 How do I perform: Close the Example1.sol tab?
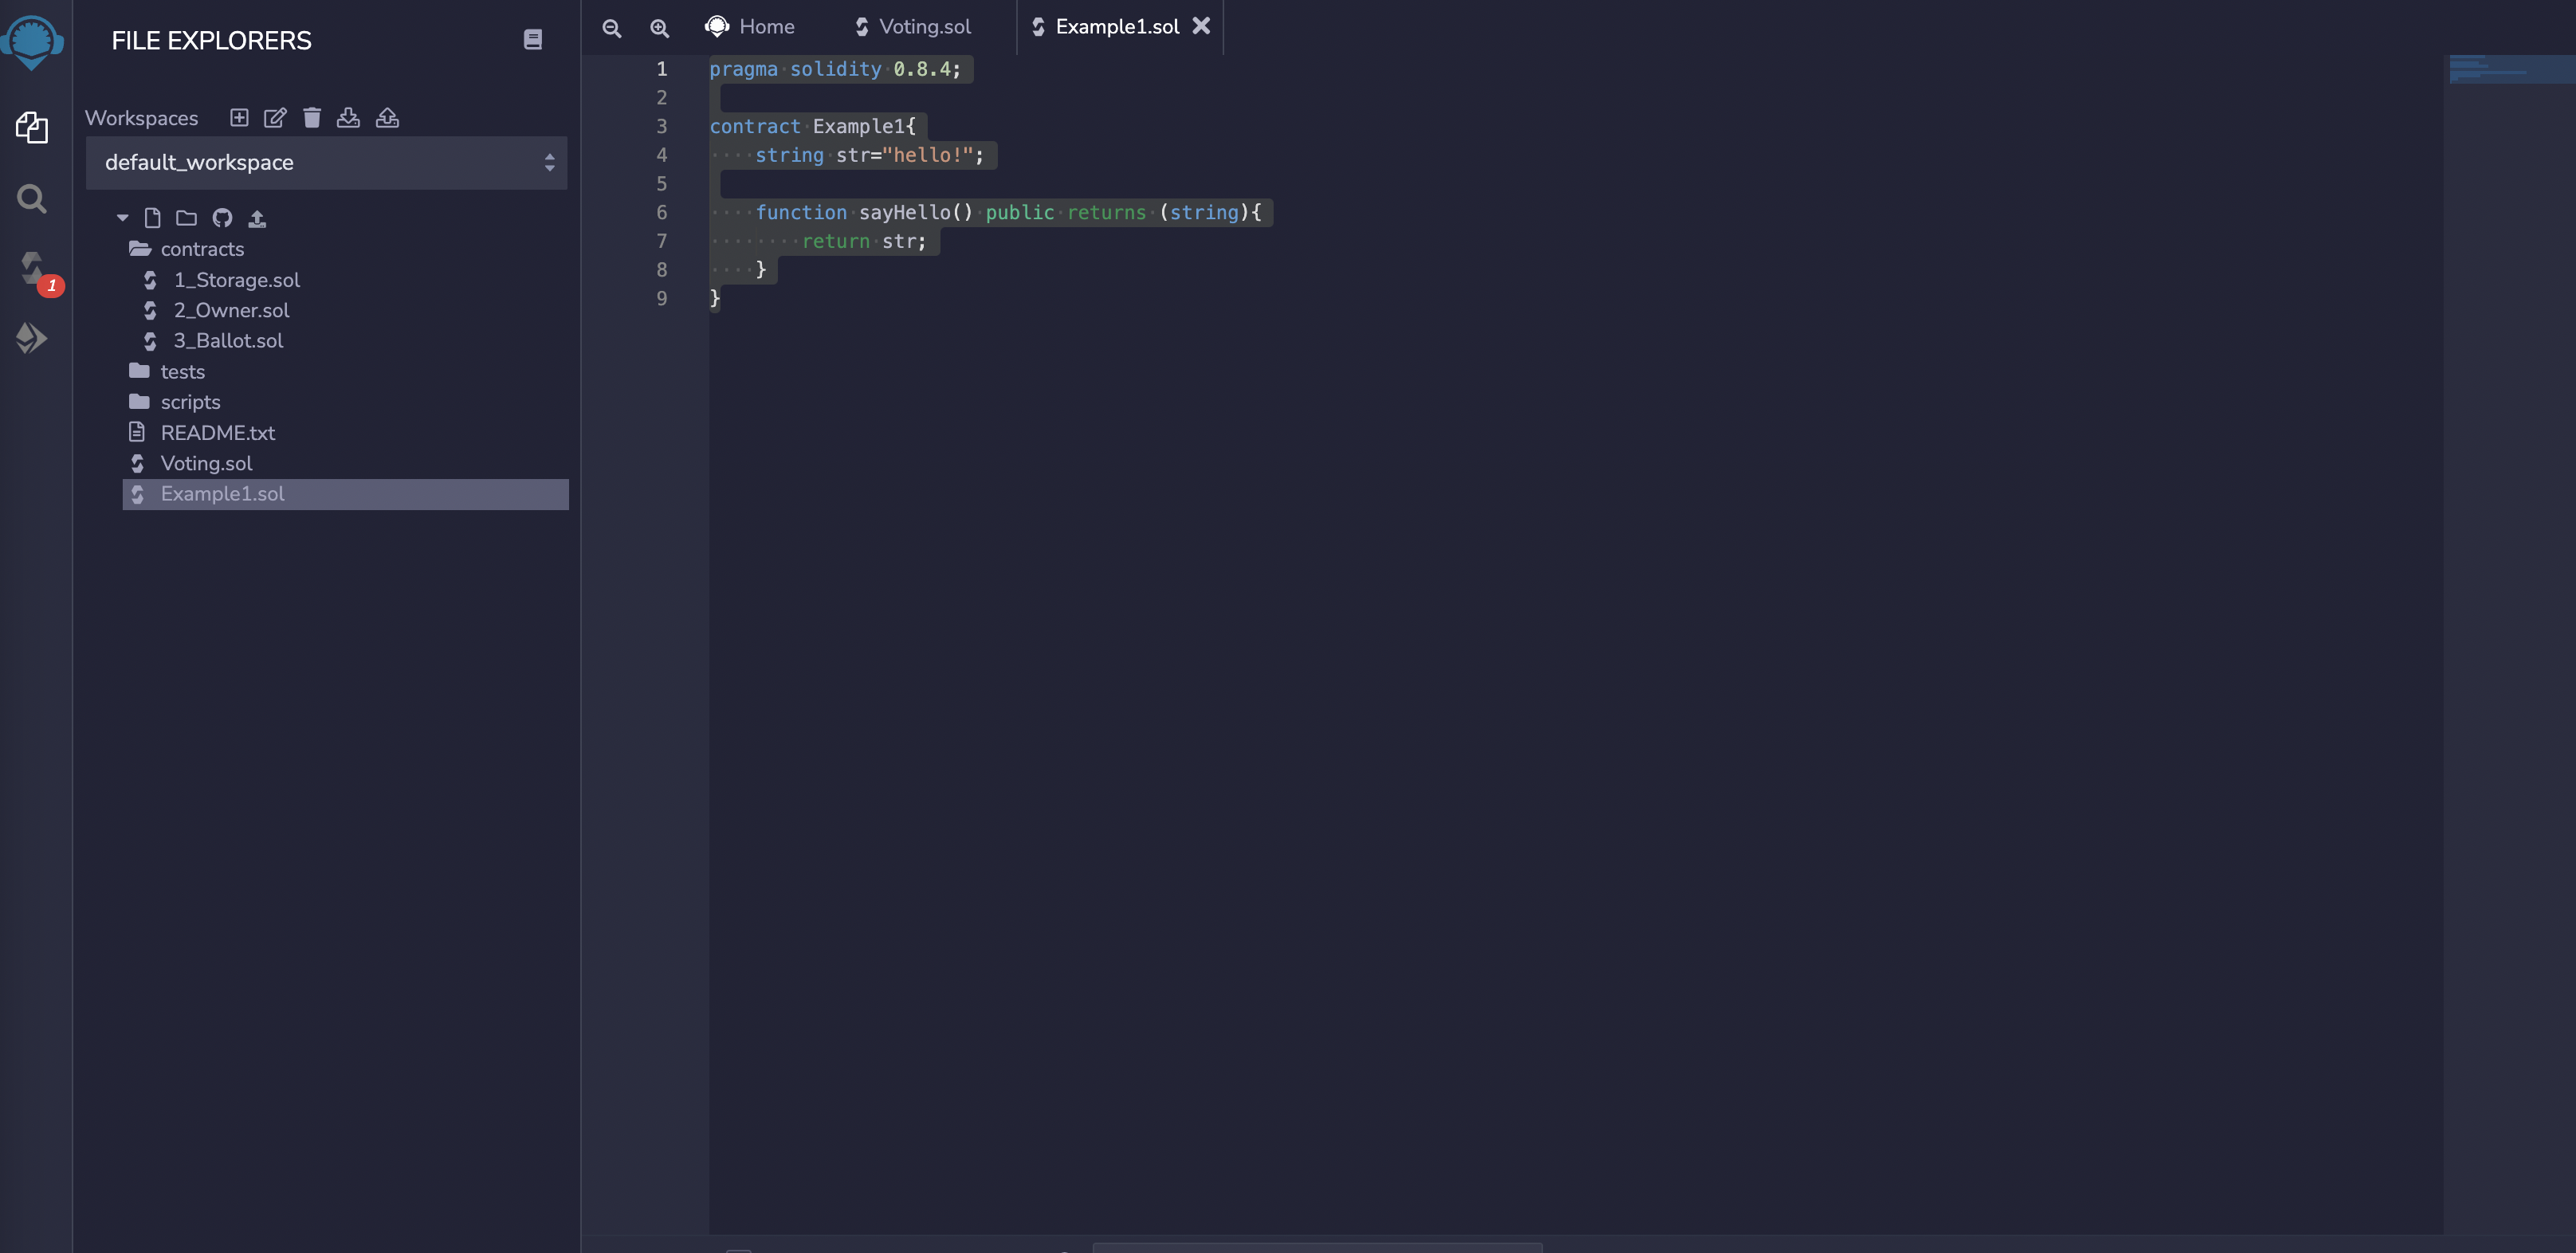[x=1201, y=26]
